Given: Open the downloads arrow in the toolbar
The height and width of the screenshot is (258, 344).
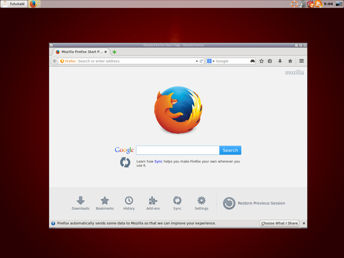Looking at the screenshot, I should click(x=280, y=61).
